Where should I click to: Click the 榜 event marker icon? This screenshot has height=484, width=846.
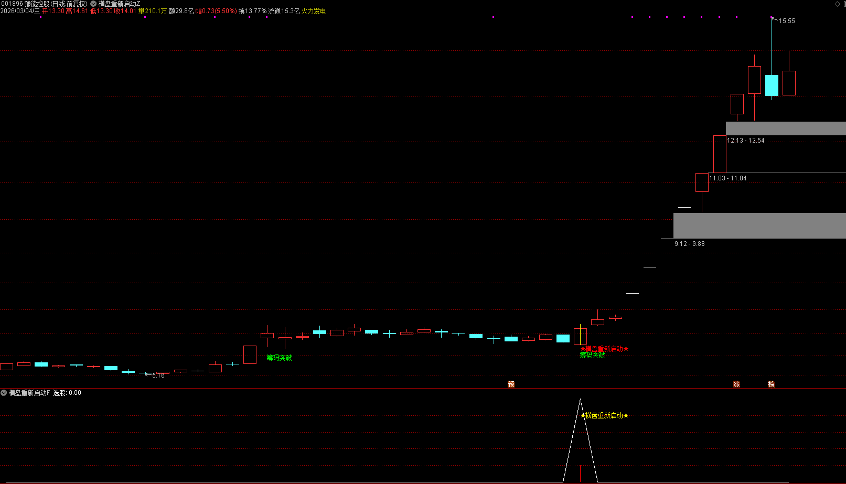[x=771, y=384]
